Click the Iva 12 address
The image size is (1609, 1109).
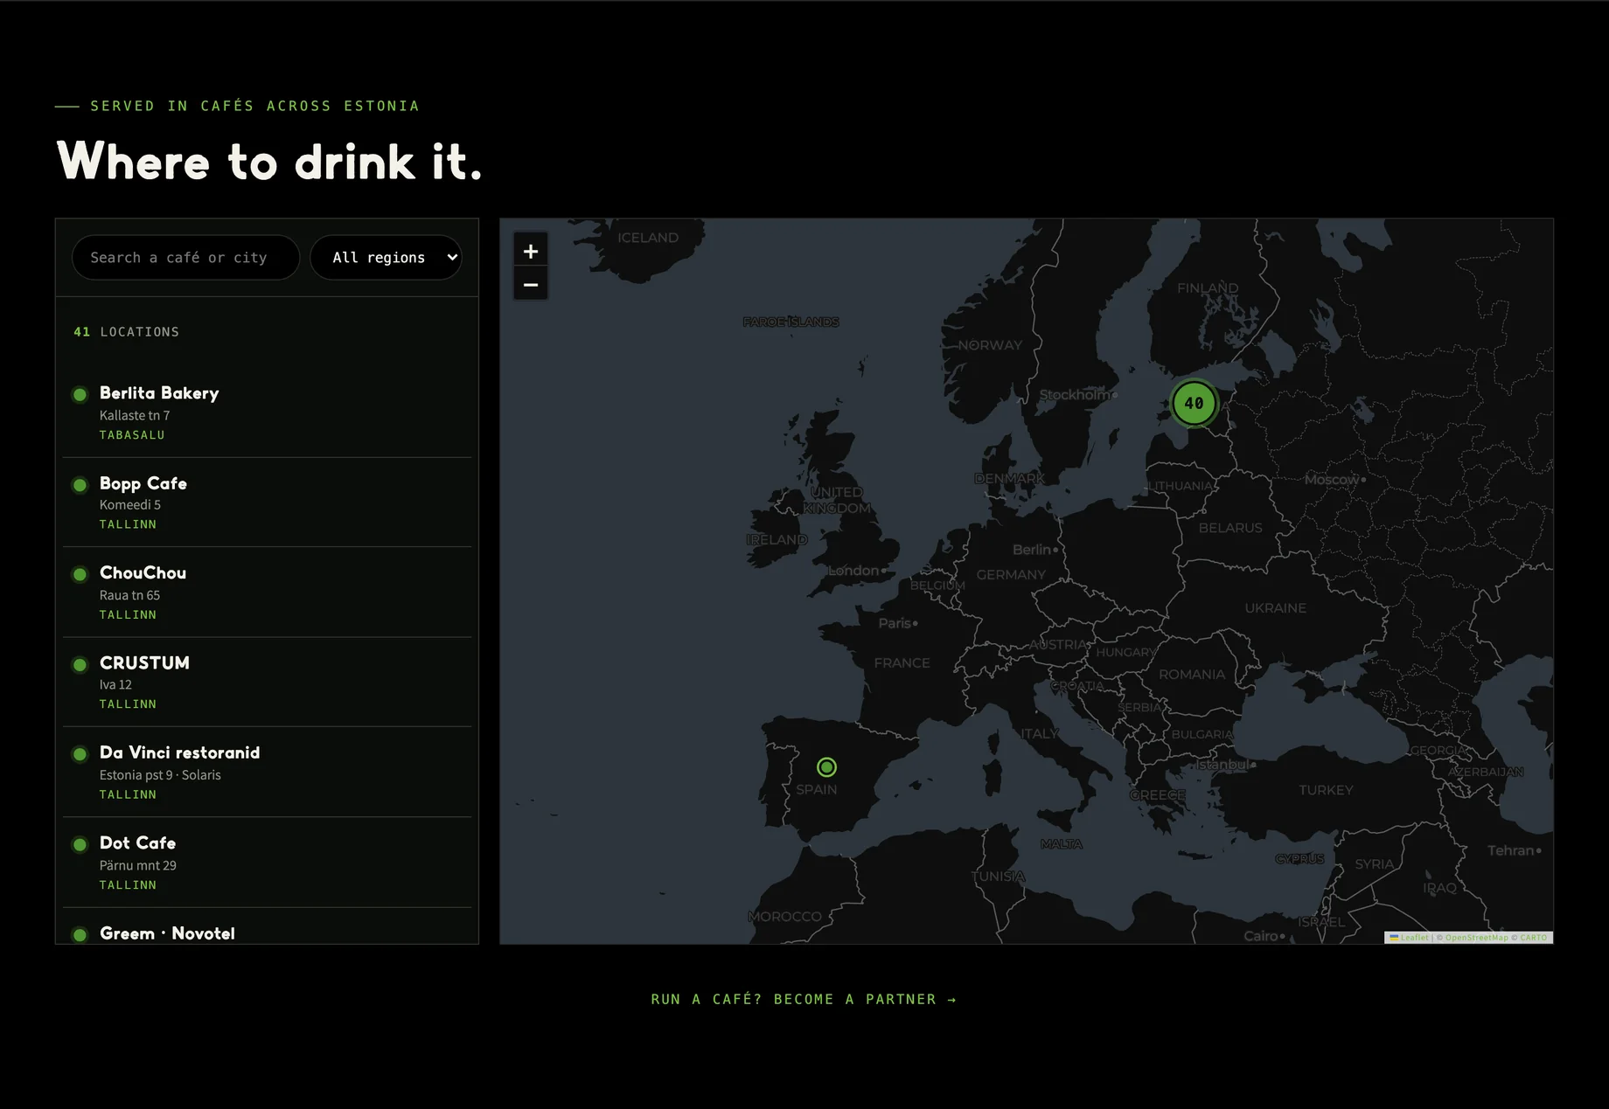[x=115, y=685]
